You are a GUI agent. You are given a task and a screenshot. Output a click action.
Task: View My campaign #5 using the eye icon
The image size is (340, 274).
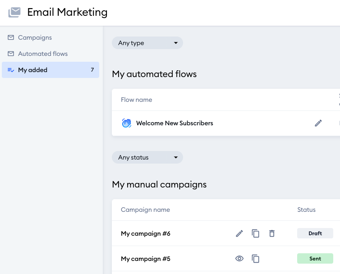point(239,259)
